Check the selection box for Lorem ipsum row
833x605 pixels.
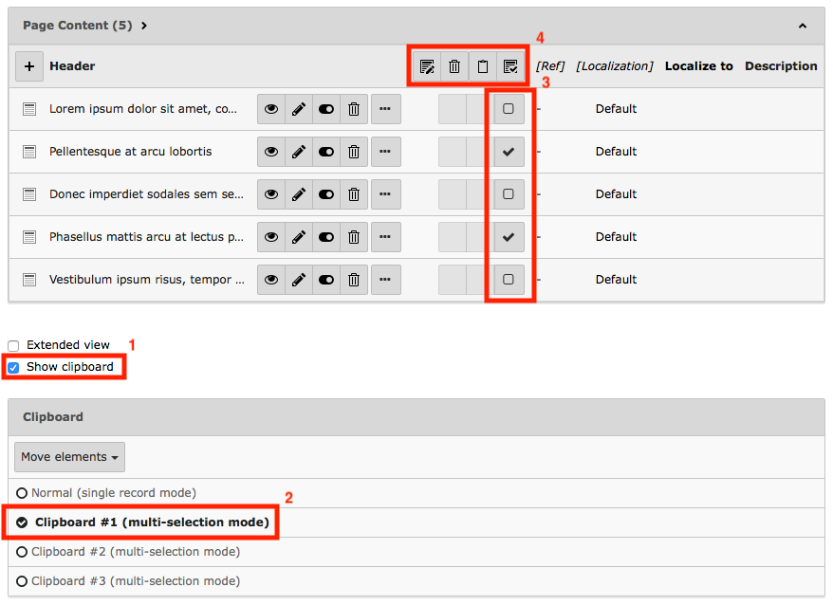tap(509, 109)
